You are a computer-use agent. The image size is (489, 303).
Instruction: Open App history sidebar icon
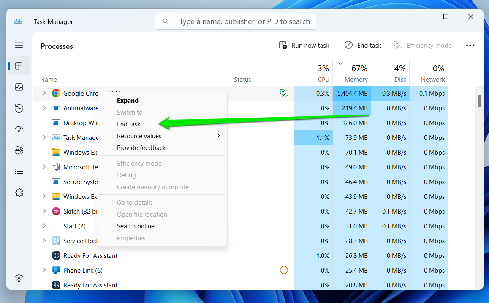click(19, 108)
